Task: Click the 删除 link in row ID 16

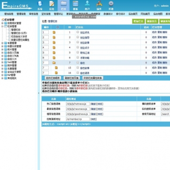Action: pos(165,73)
